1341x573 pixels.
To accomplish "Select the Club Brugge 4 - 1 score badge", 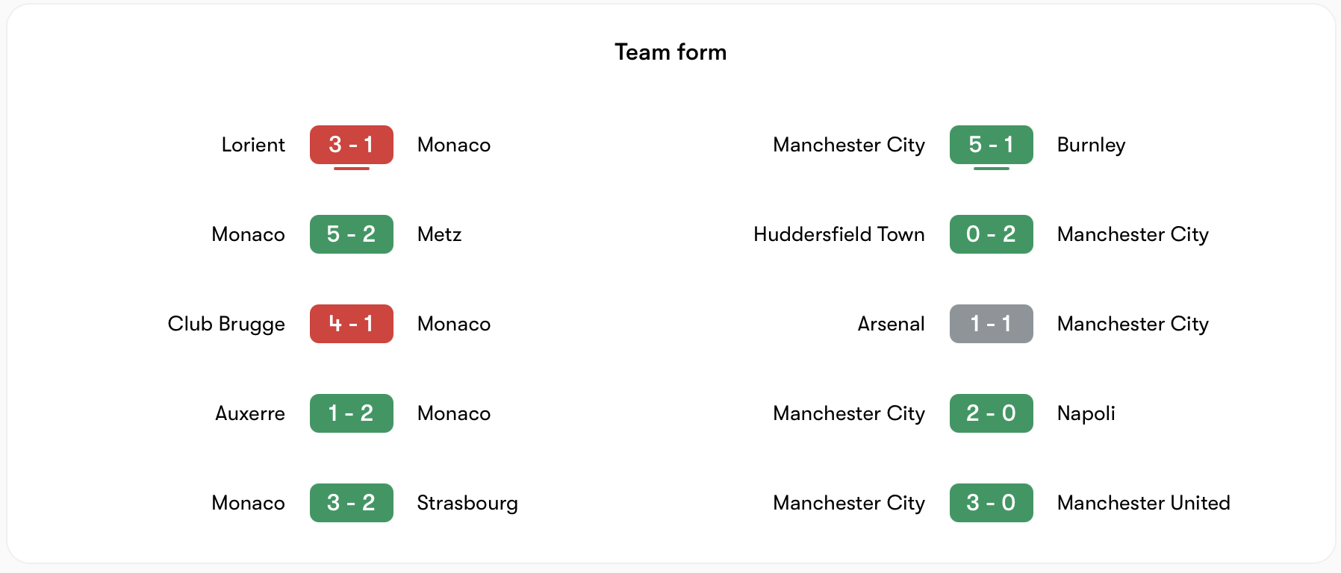I will (351, 324).
